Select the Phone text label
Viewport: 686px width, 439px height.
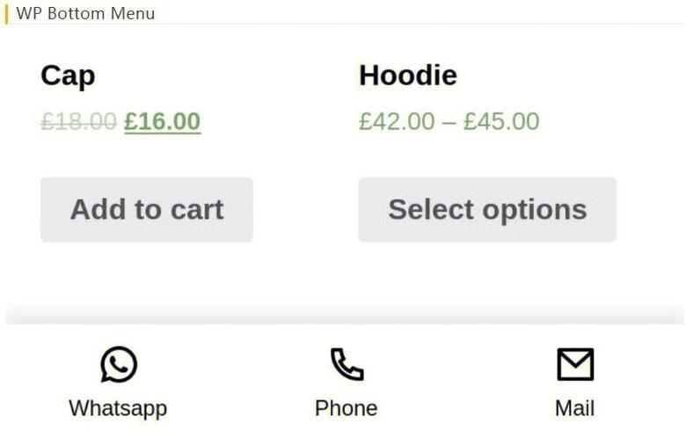point(347,408)
